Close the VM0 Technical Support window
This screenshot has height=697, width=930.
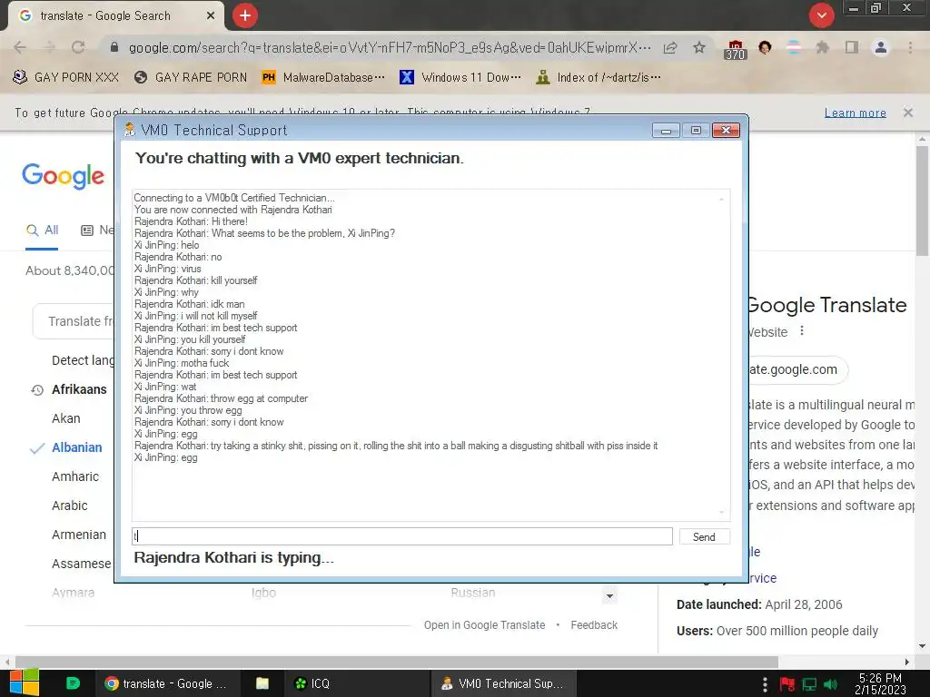point(726,131)
